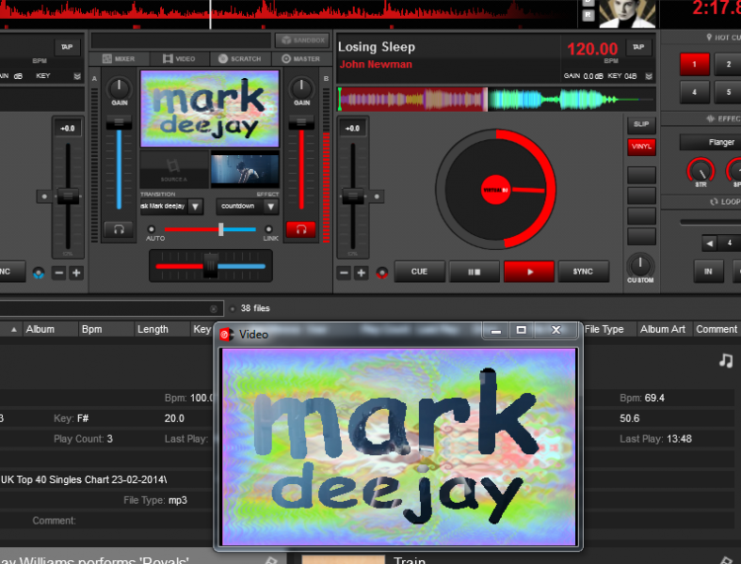Click the CUE button on right deck
The image size is (741, 564).
click(x=419, y=272)
